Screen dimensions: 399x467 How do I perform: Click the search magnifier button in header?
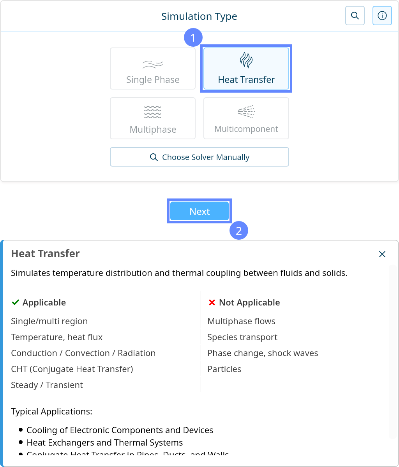tap(355, 16)
